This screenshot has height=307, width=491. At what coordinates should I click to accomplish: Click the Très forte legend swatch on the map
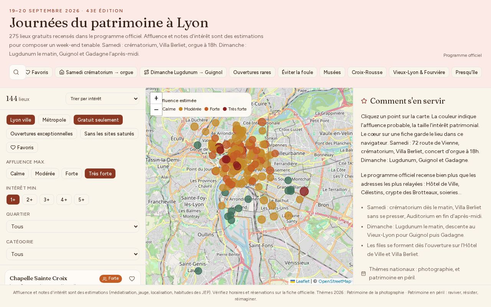tap(225, 109)
